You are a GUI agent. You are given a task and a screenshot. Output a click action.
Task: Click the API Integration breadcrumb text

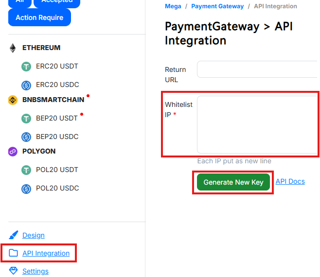[x=276, y=6]
